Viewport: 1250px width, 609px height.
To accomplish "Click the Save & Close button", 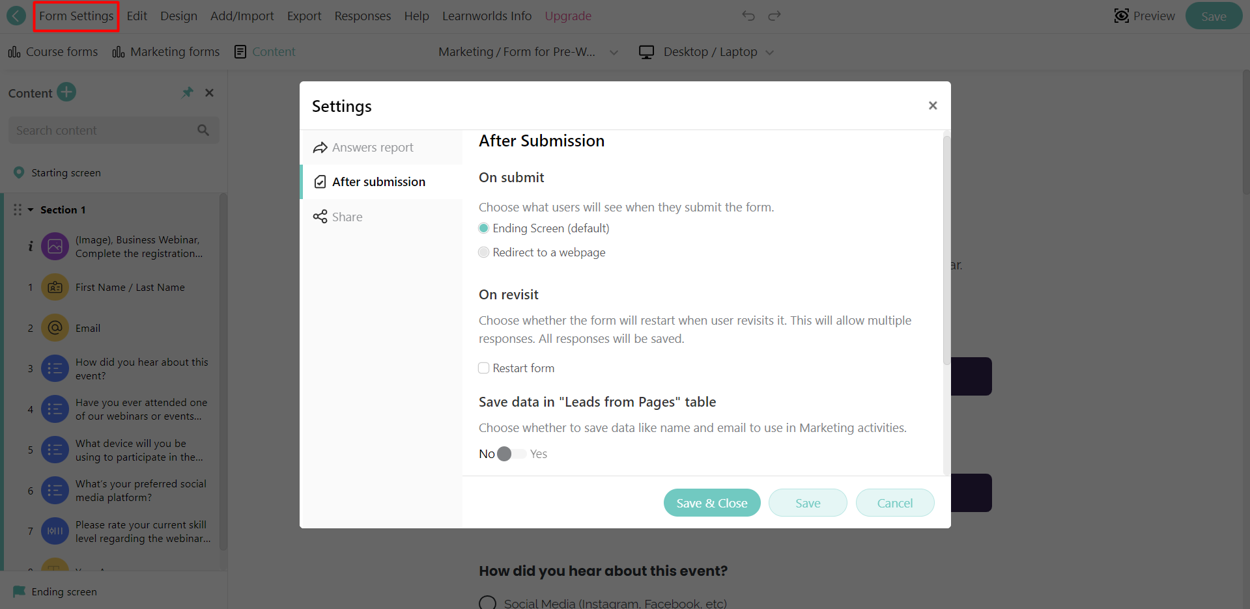I will 711,502.
